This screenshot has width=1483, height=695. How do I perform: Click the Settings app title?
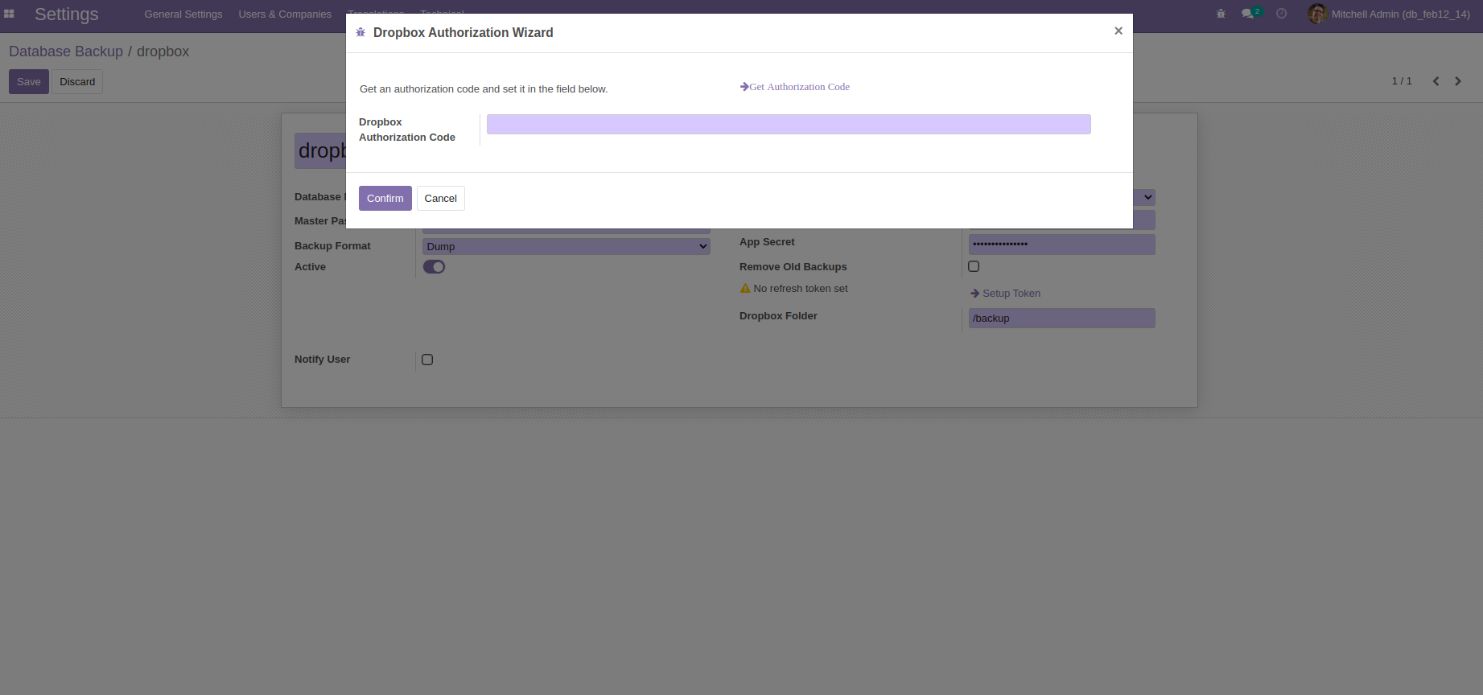point(67,14)
